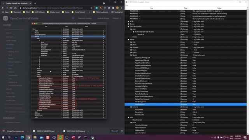Viewport: 249px width, 140px height.
Task: Collapse the DeviceProperties node in ProperTree
Action: (x=128, y=27)
